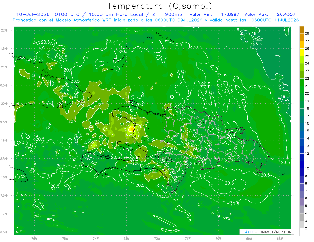Image resolution: width=314 pixels, height=242 pixels.
Task: Click color scale band between 22 and 23
Action: (x=302, y=75)
